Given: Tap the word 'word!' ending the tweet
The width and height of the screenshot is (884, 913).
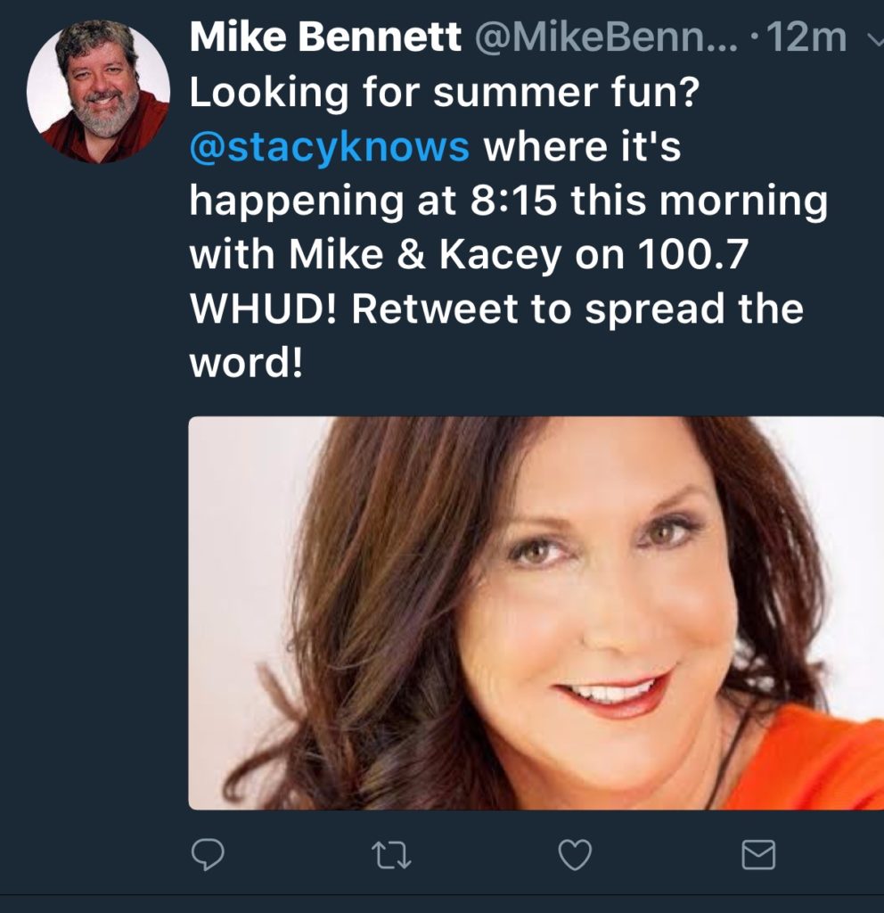Looking at the screenshot, I should click(246, 362).
